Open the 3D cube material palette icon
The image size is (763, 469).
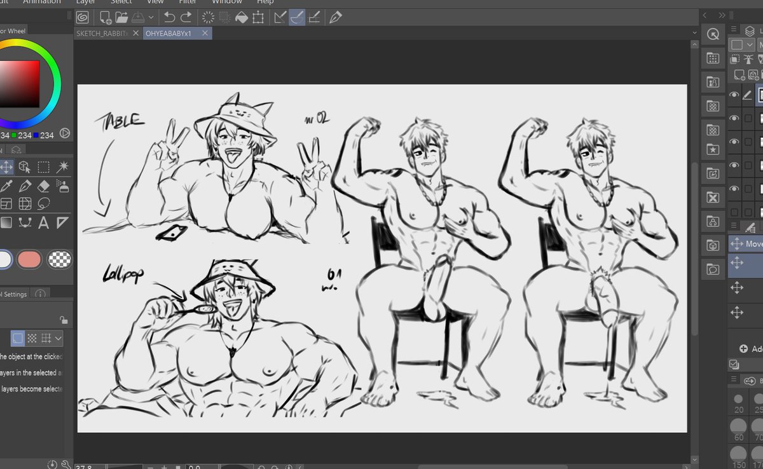pyautogui.click(x=713, y=245)
